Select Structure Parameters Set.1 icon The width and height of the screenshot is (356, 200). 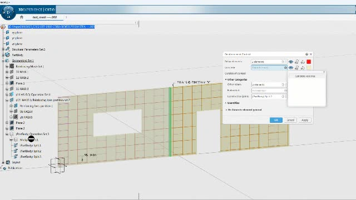[7, 49]
